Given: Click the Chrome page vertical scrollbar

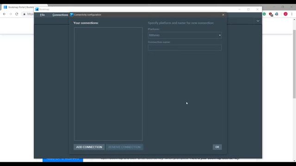Looking at the screenshot, I should point(294,64).
